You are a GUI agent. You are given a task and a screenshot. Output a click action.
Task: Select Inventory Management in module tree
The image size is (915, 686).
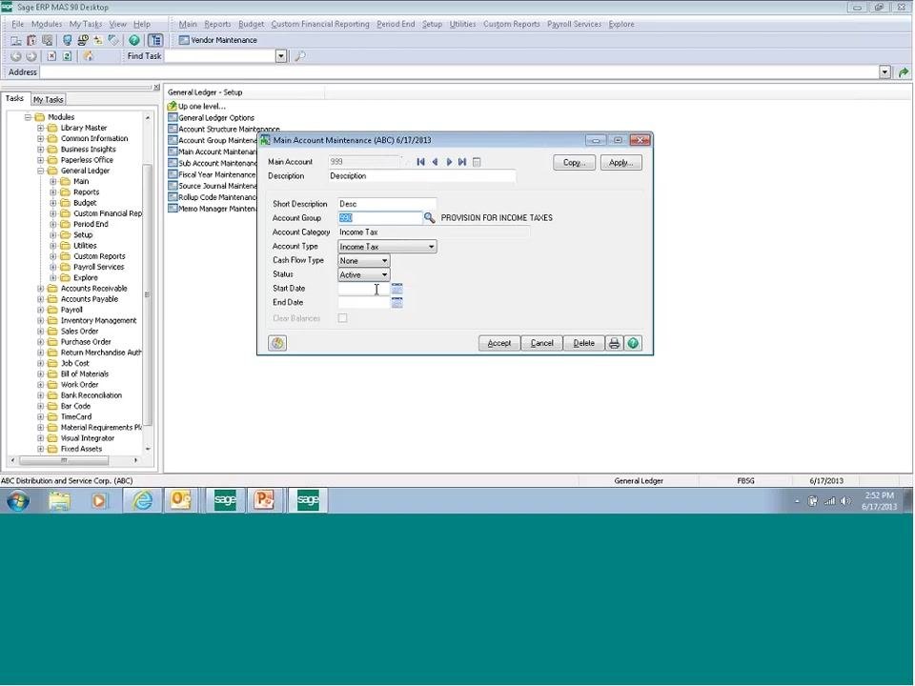[x=98, y=321]
